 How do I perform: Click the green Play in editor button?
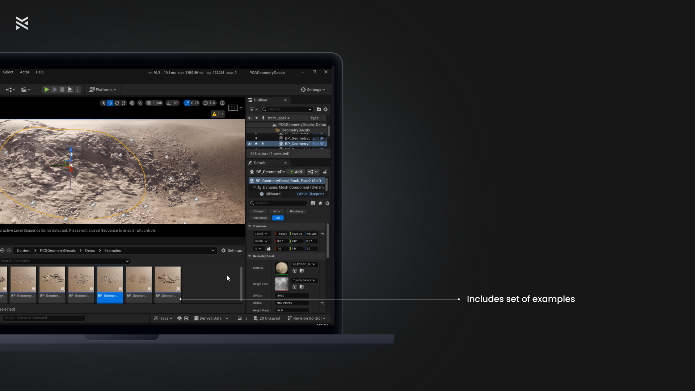[x=47, y=90]
